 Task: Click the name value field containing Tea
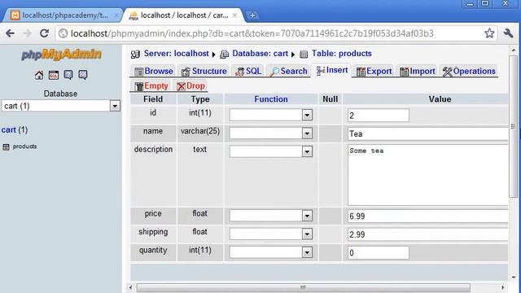428,133
